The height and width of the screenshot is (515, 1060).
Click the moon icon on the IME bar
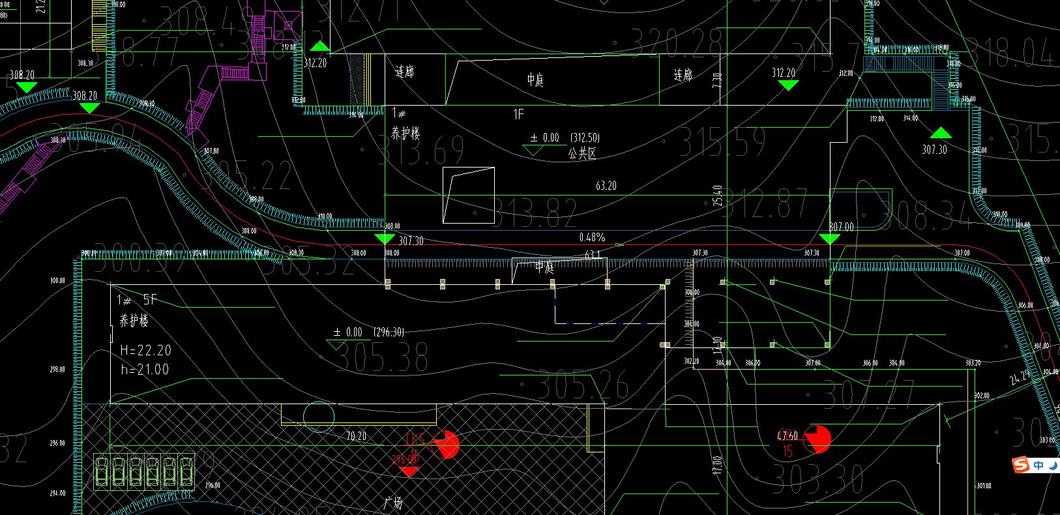point(1053,465)
